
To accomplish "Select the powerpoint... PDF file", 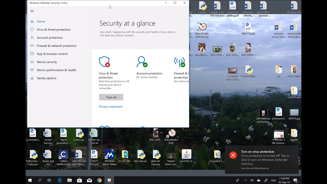I will 279,114.
